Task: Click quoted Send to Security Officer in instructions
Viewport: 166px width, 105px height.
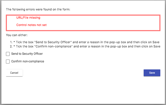Action: (53, 42)
